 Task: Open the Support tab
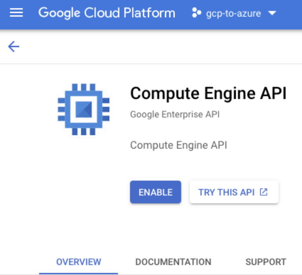point(266,262)
